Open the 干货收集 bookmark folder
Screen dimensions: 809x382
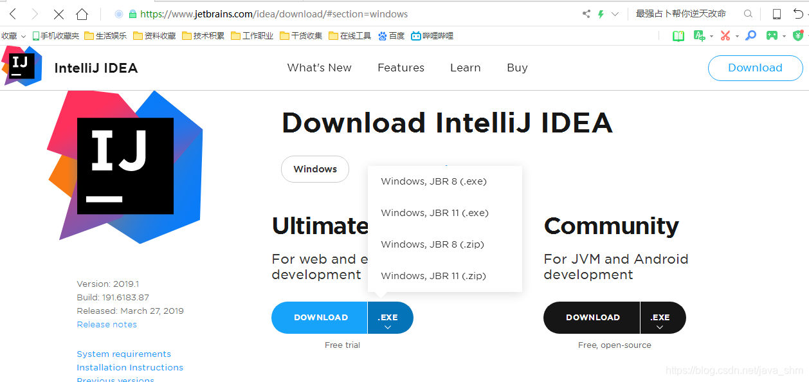pos(301,36)
